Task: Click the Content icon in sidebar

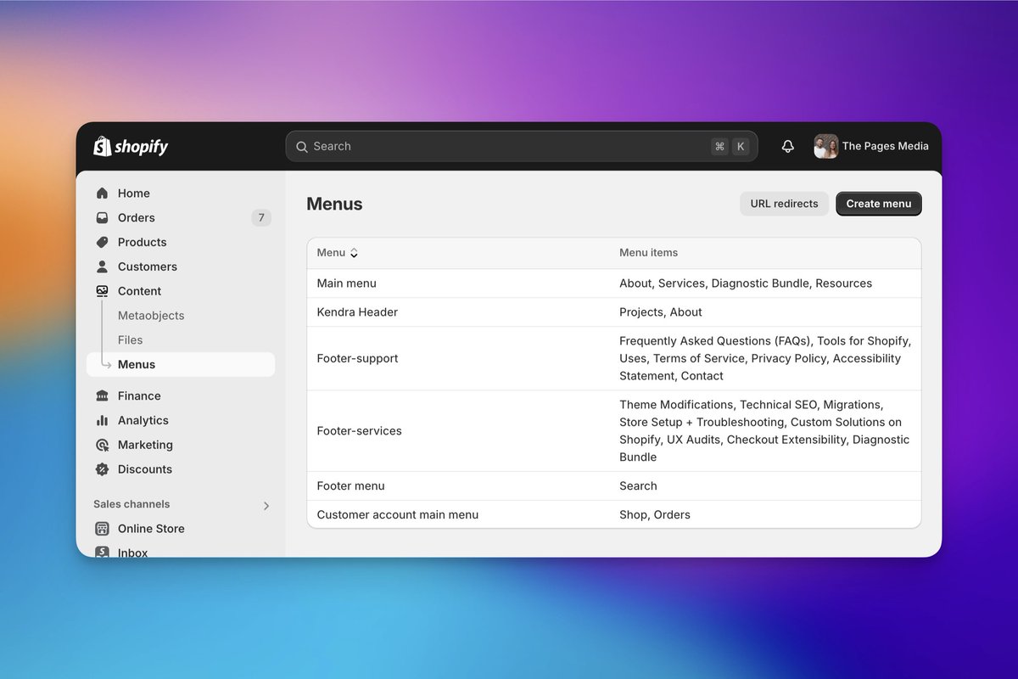Action: [102, 291]
